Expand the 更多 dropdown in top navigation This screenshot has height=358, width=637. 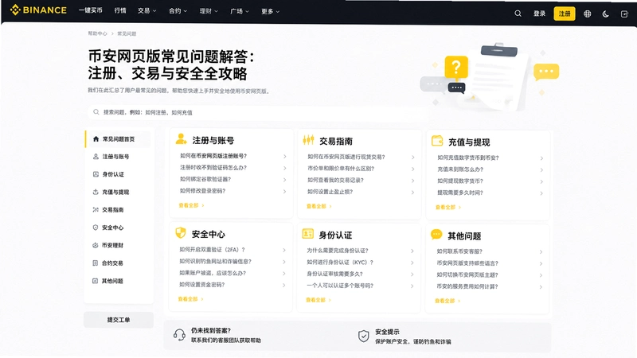pyautogui.click(x=270, y=12)
